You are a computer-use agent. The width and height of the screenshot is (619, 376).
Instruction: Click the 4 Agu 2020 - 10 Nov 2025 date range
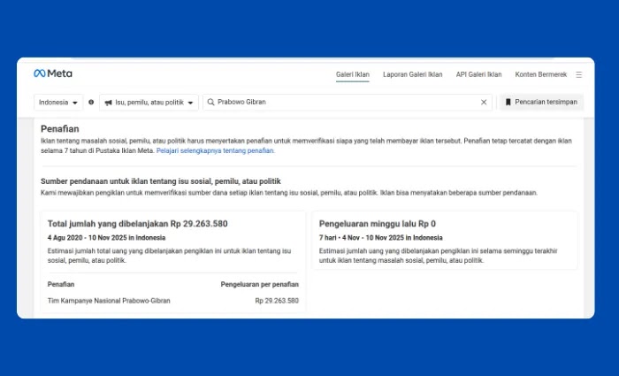click(x=107, y=238)
